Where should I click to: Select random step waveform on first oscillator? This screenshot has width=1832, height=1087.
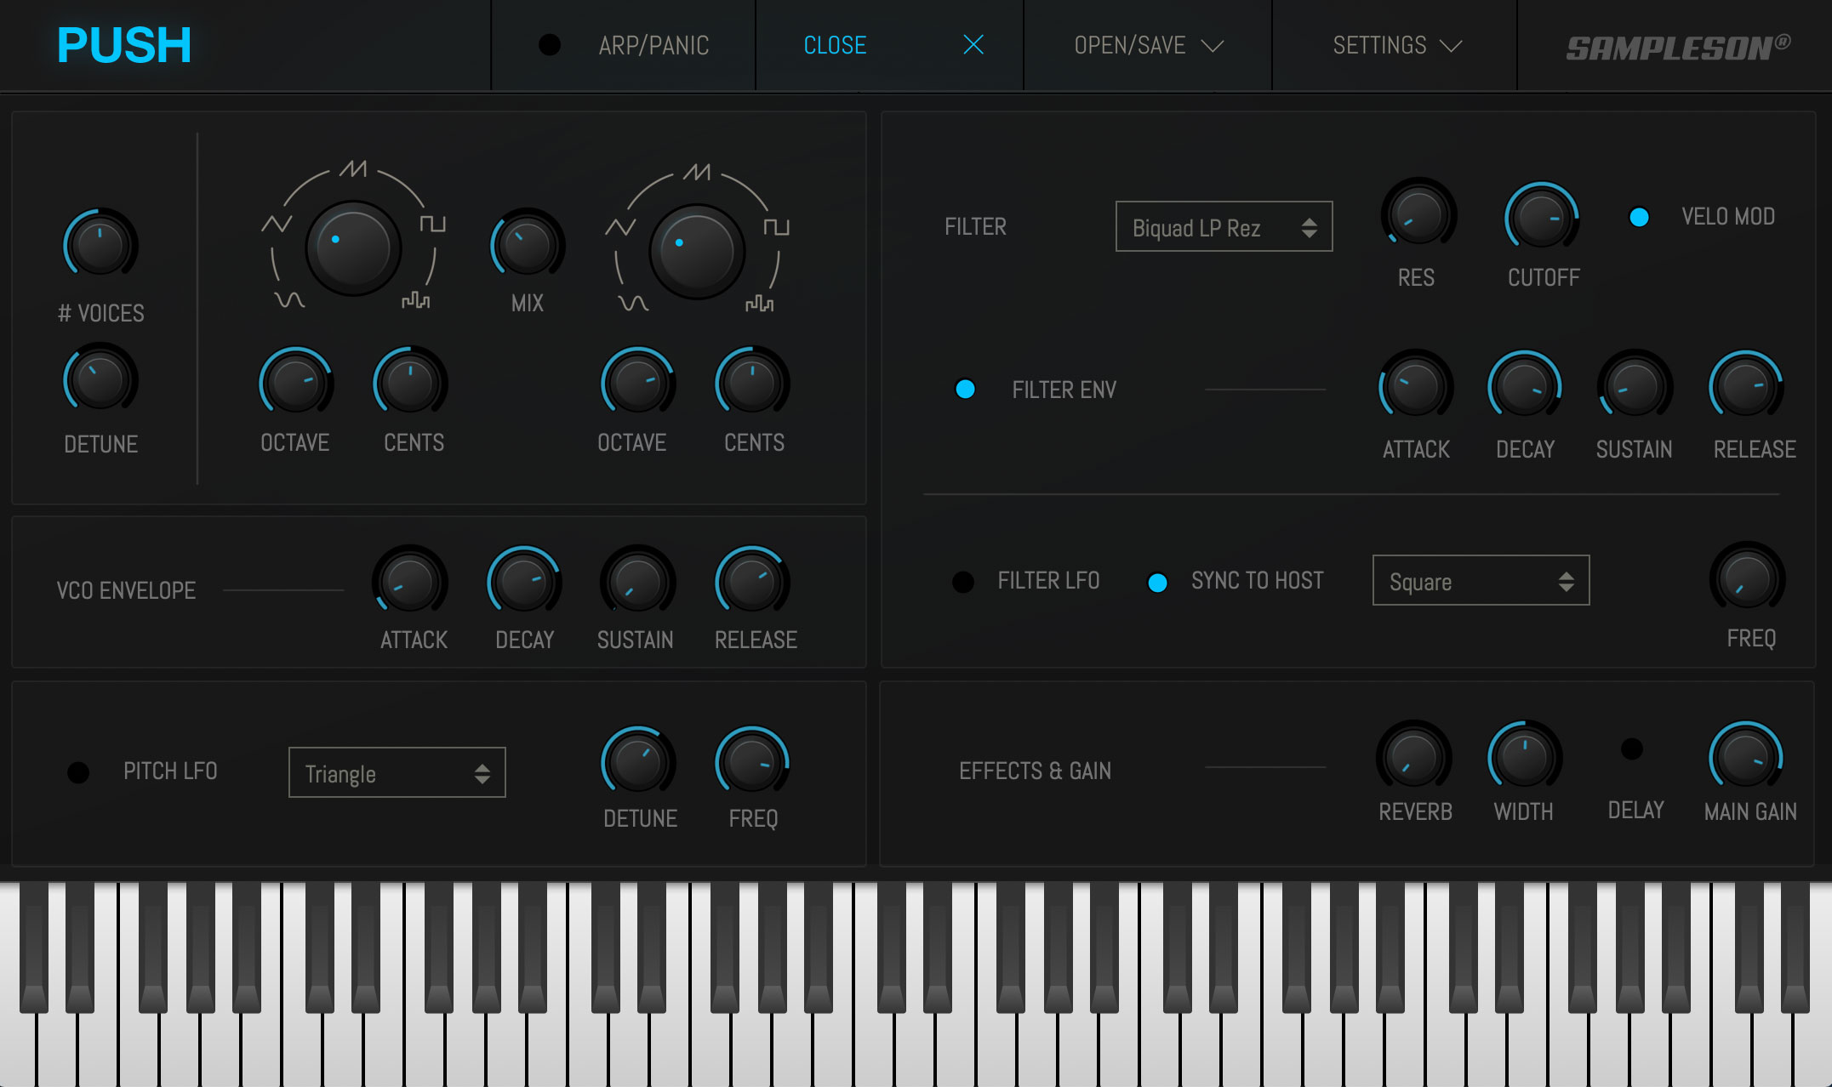pos(416,300)
